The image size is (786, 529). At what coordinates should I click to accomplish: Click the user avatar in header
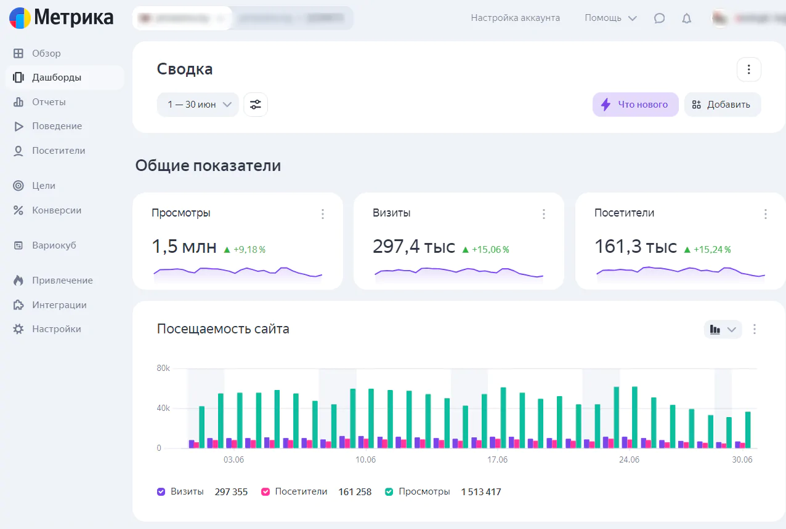coord(720,18)
